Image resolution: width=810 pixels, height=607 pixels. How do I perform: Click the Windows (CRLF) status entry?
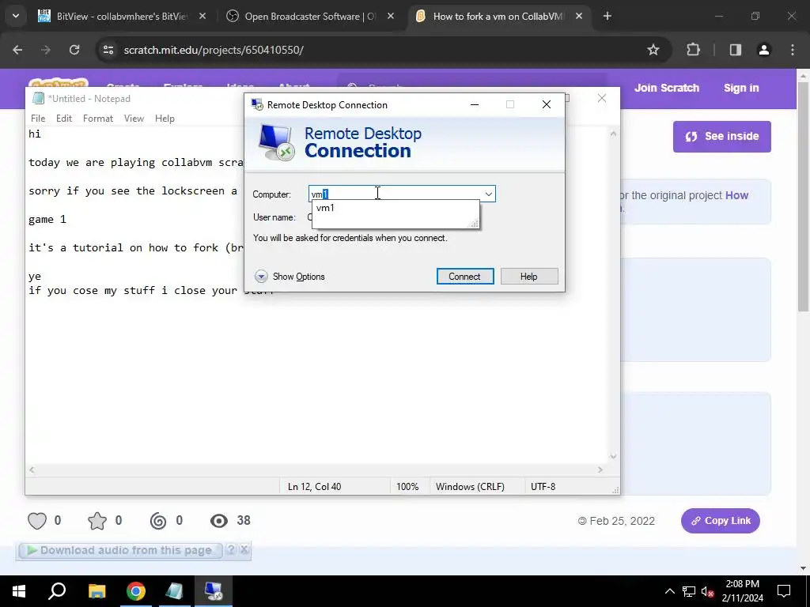[x=470, y=487]
